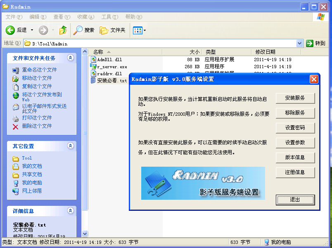Click the forward arrow toolbar icon
The image size is (332, 248).
tap(43, 30)
